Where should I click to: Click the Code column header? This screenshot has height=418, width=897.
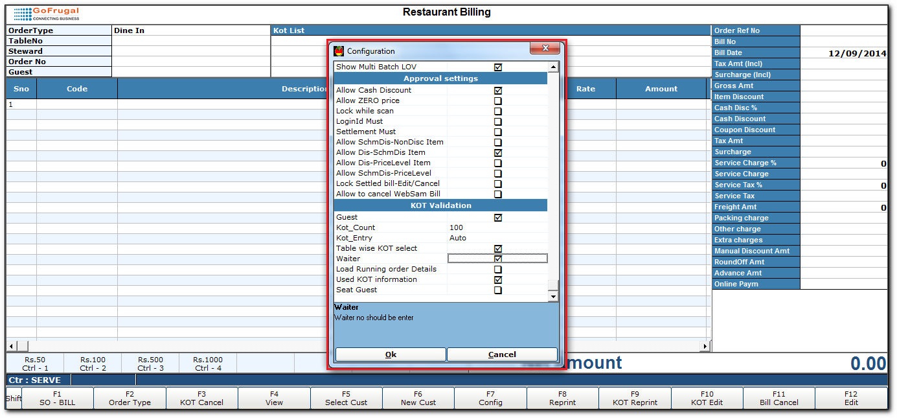[x=77, y=89]
